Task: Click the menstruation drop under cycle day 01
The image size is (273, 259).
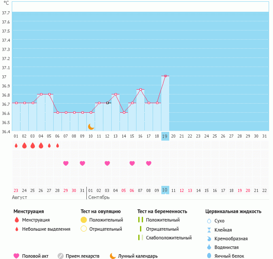Action: (16, 145)
